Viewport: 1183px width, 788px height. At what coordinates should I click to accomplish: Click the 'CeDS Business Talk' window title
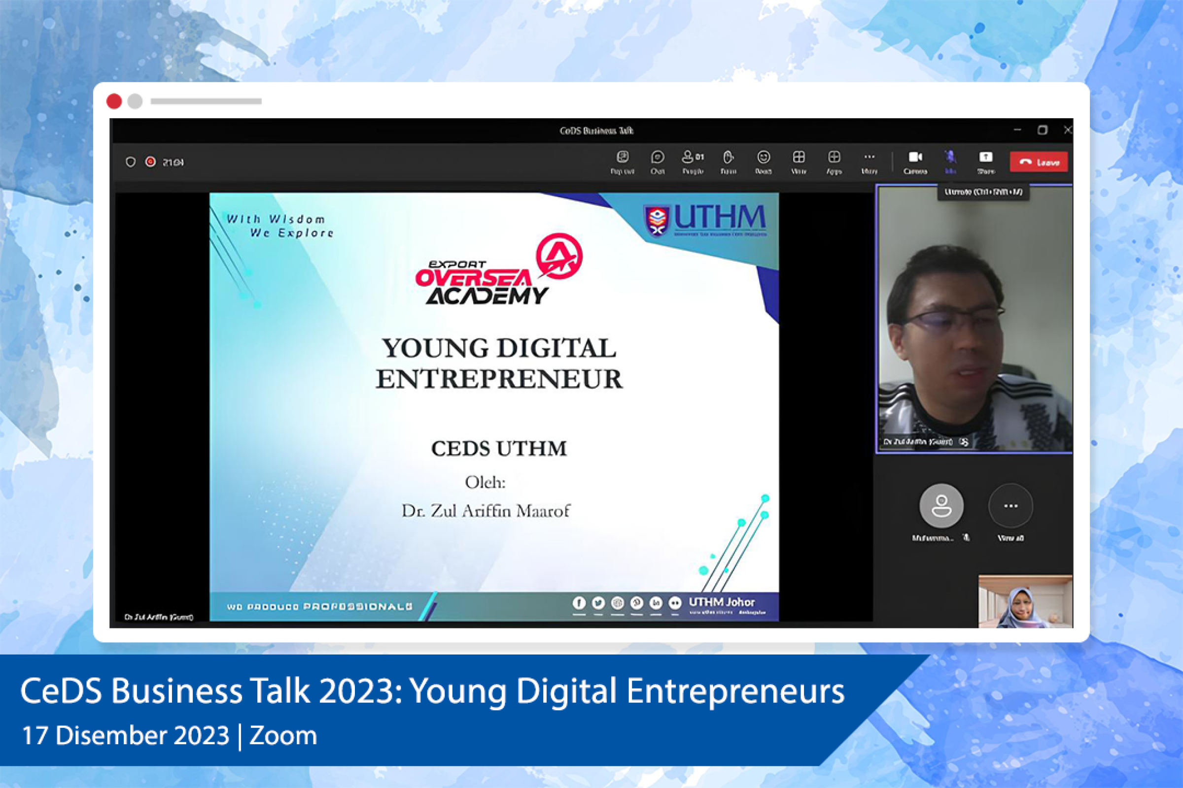pyautogui.click(x=596, y=131)
